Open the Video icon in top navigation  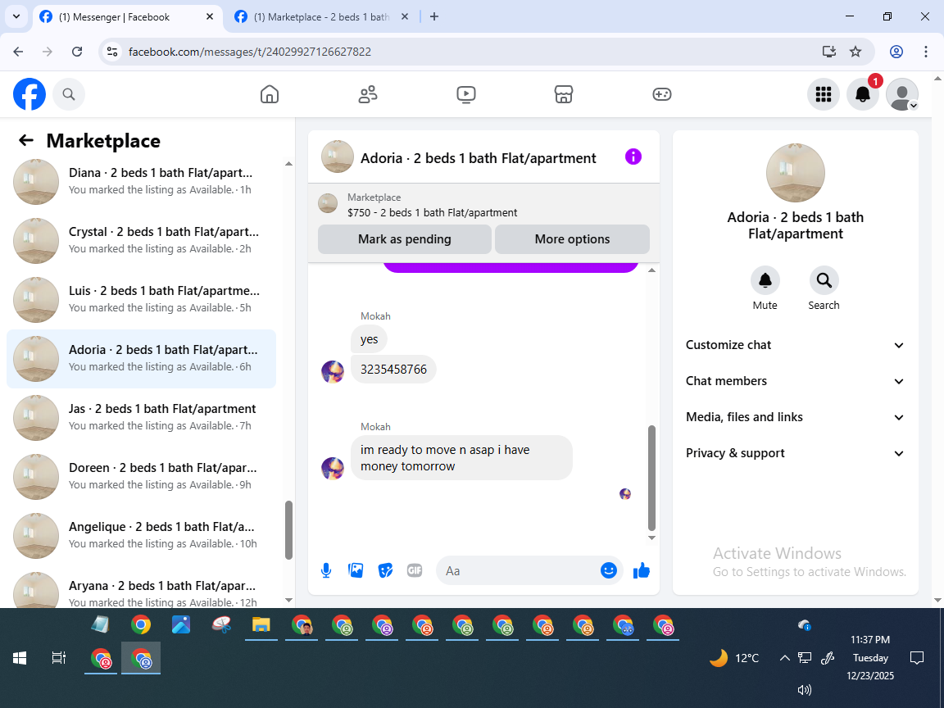click(466, 94)
